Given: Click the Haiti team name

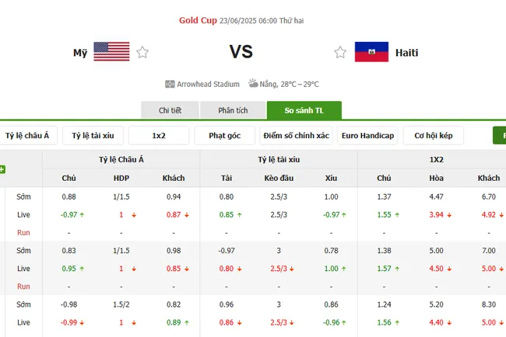Looking at the screenshot, I should (x=406, y=53).
